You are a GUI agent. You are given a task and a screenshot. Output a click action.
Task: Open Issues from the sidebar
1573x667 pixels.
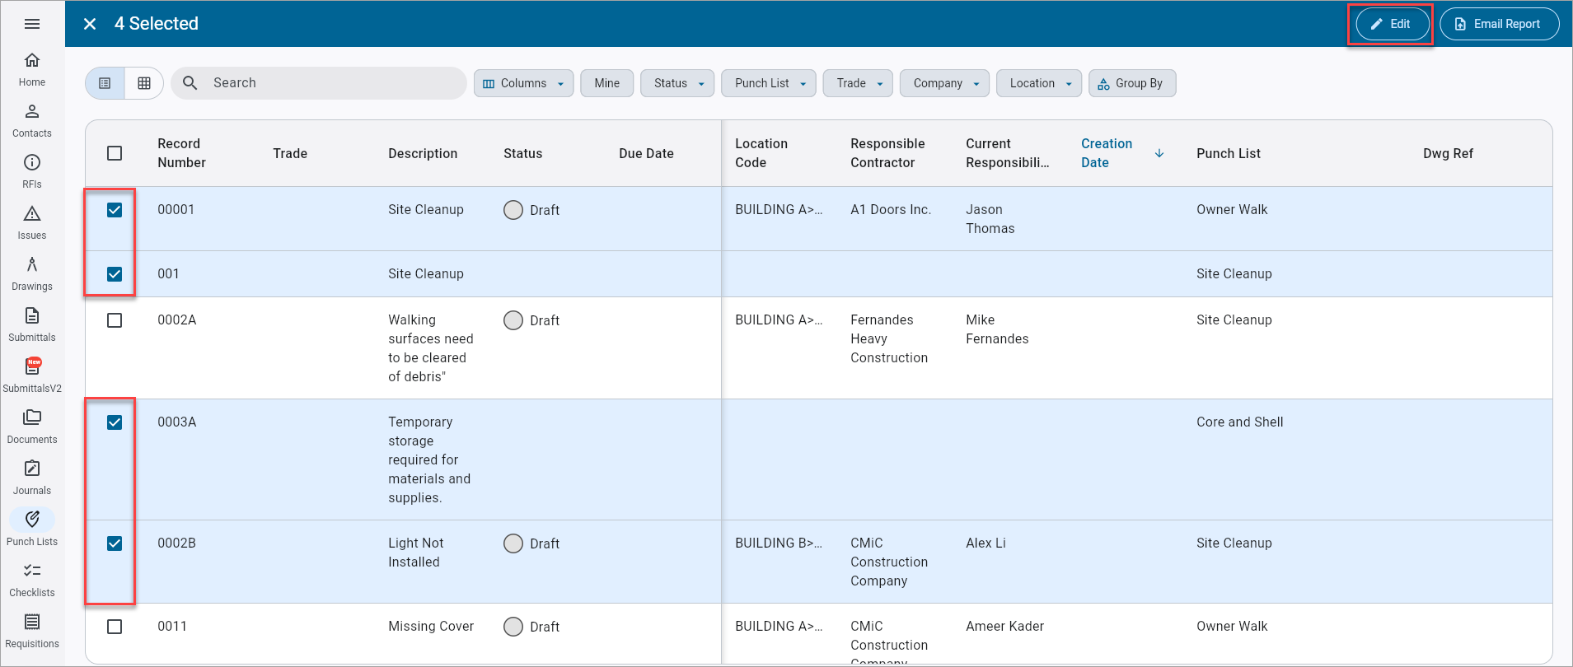tap(32, 222)
